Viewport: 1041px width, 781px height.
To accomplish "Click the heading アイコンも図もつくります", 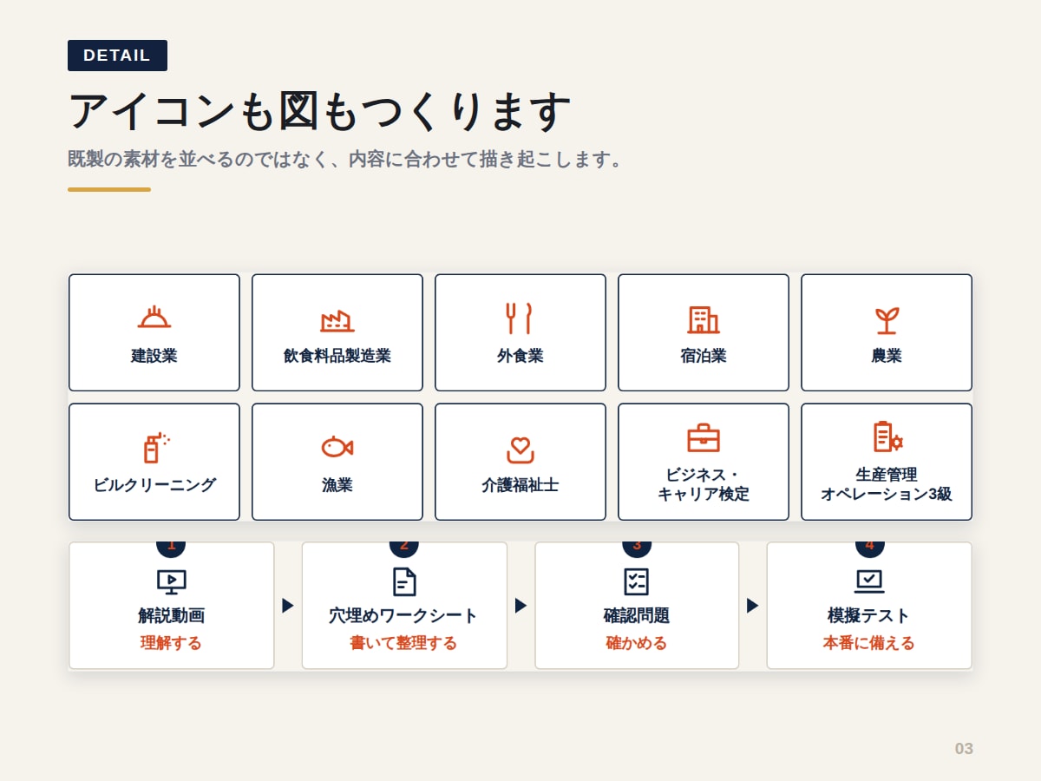I will [x=320, y=111].
